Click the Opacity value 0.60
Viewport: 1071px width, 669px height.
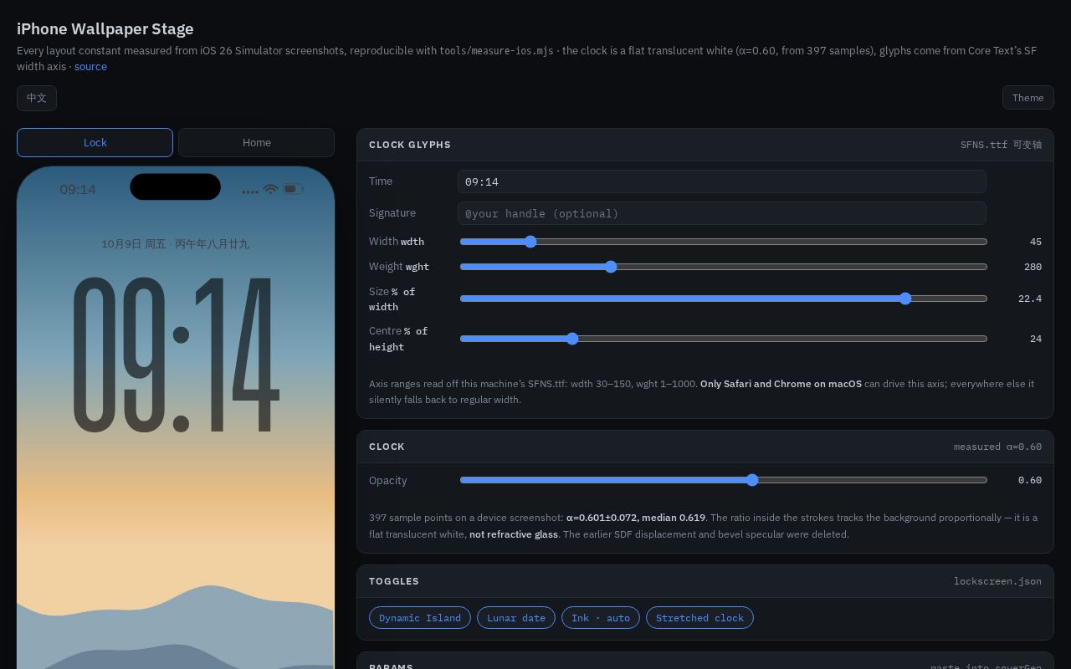click(1030, 480)
